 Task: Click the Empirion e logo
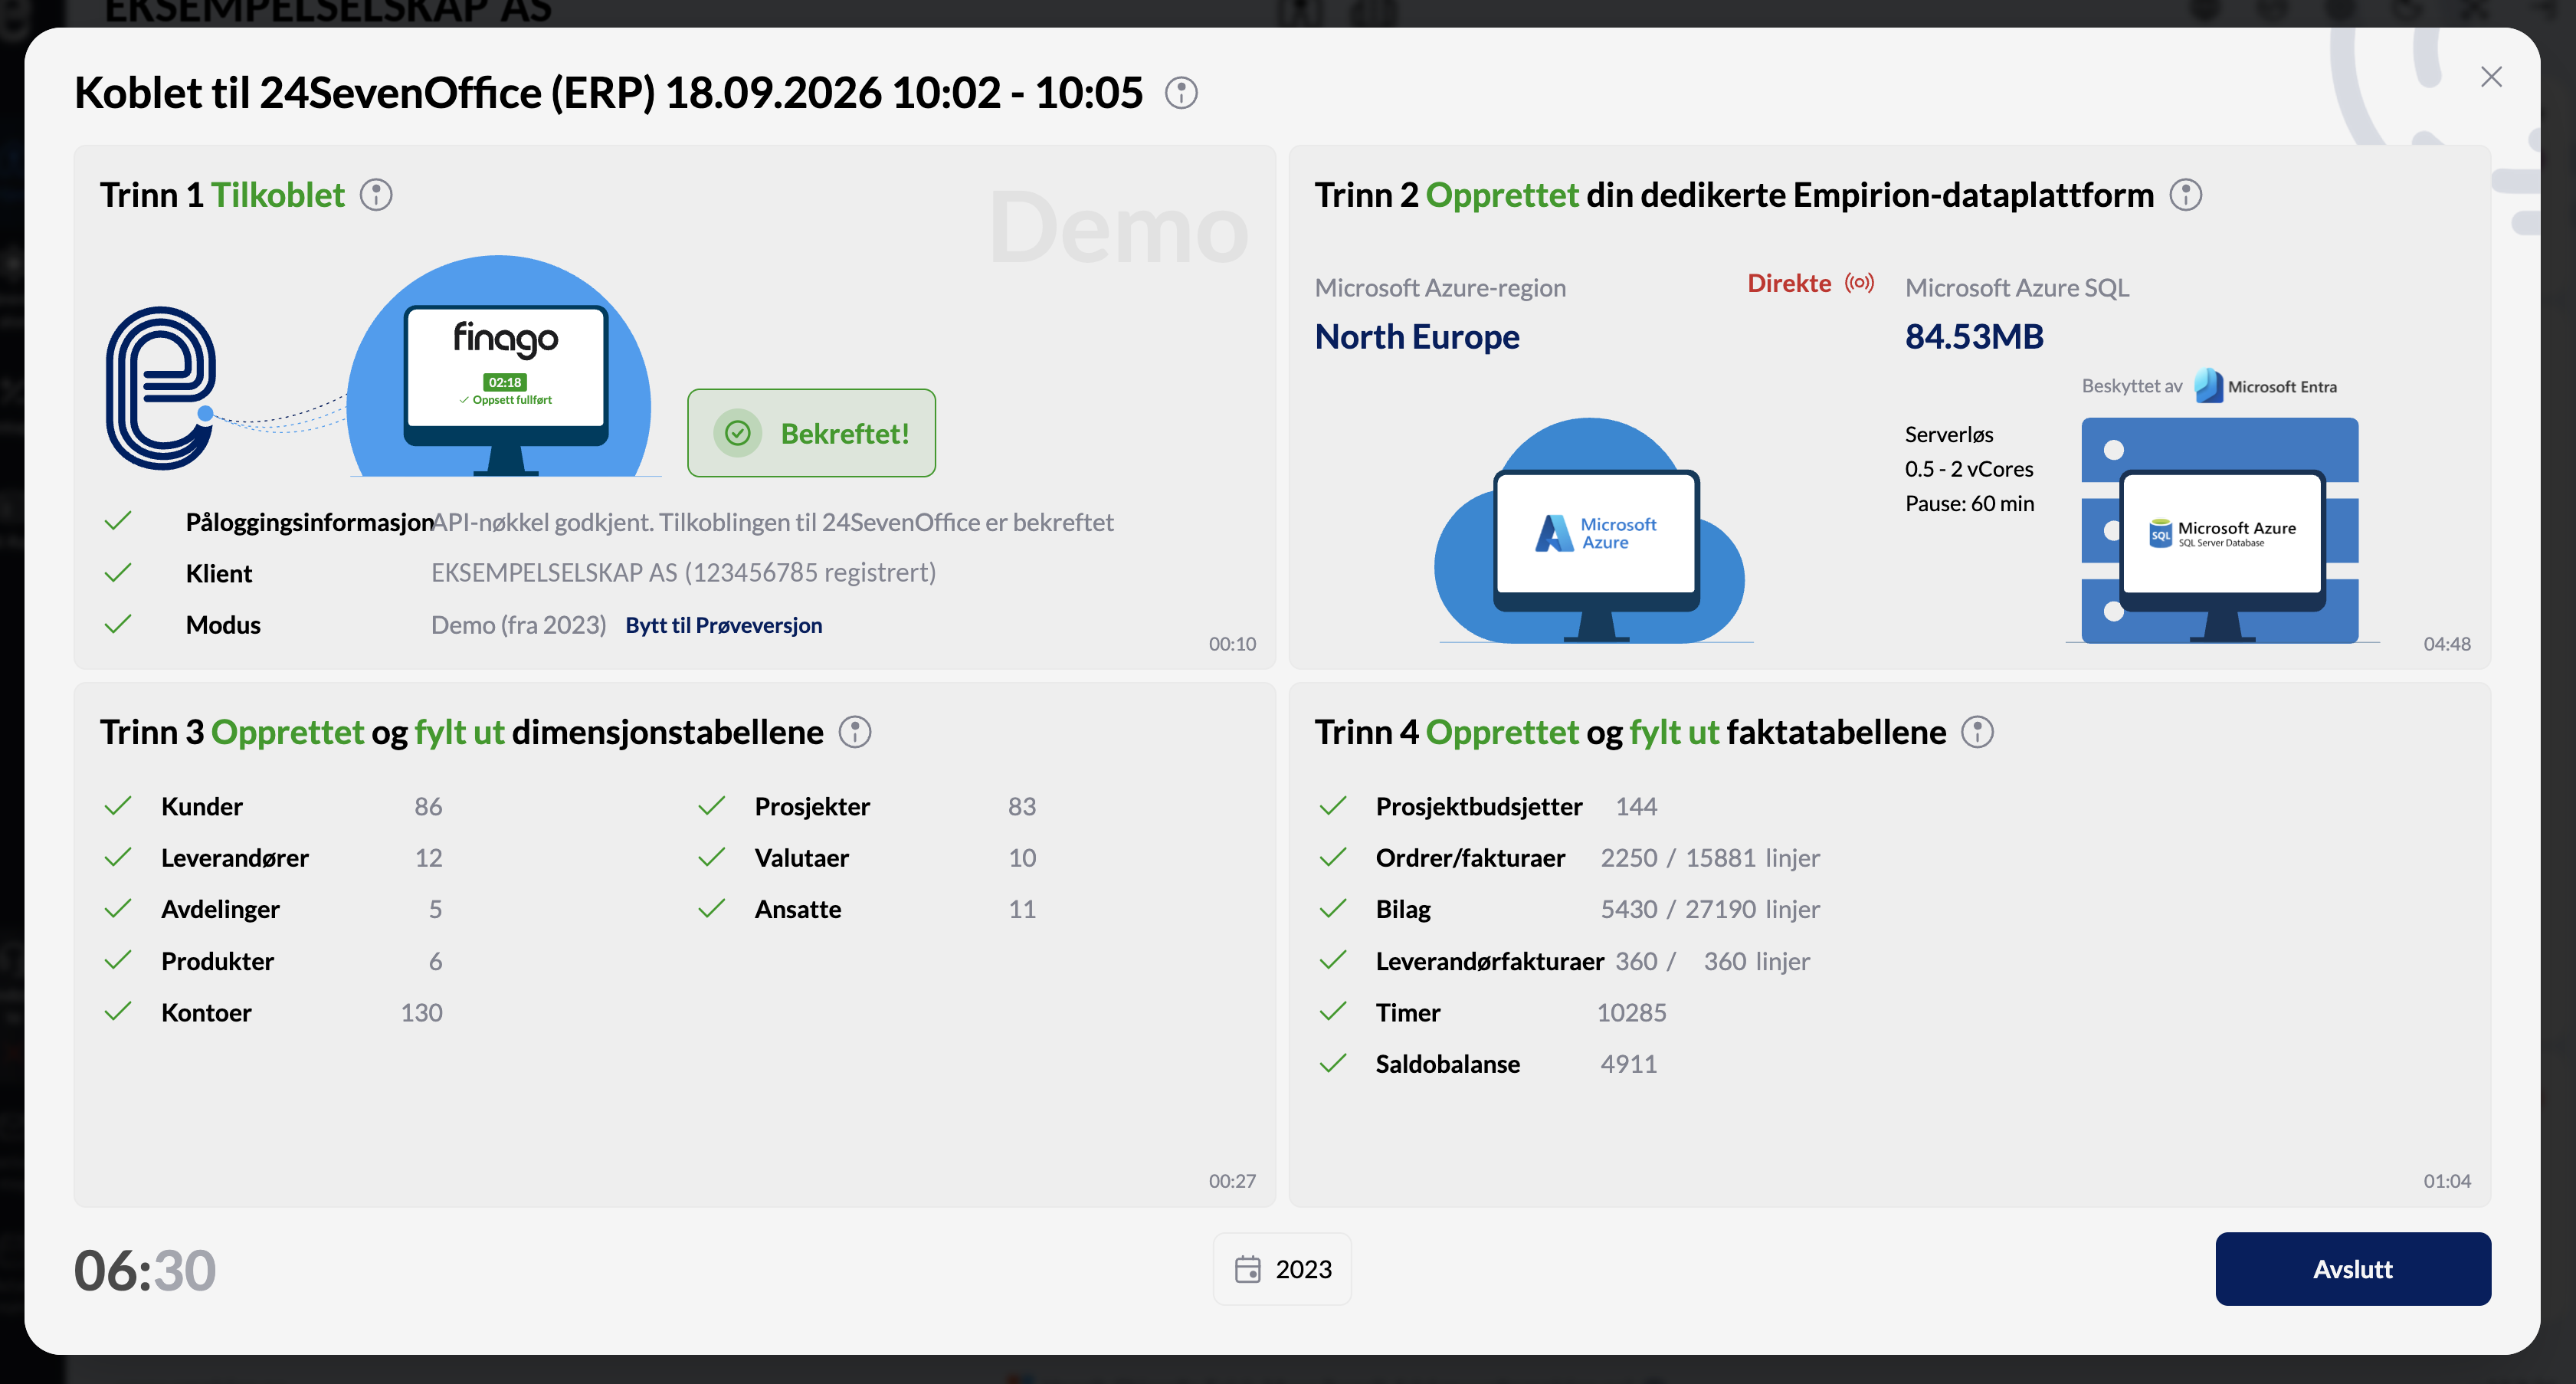pos(160,388)
